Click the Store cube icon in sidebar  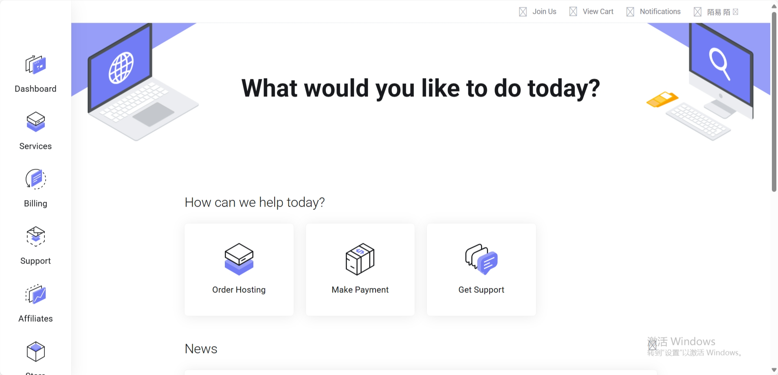coord(35,352)
